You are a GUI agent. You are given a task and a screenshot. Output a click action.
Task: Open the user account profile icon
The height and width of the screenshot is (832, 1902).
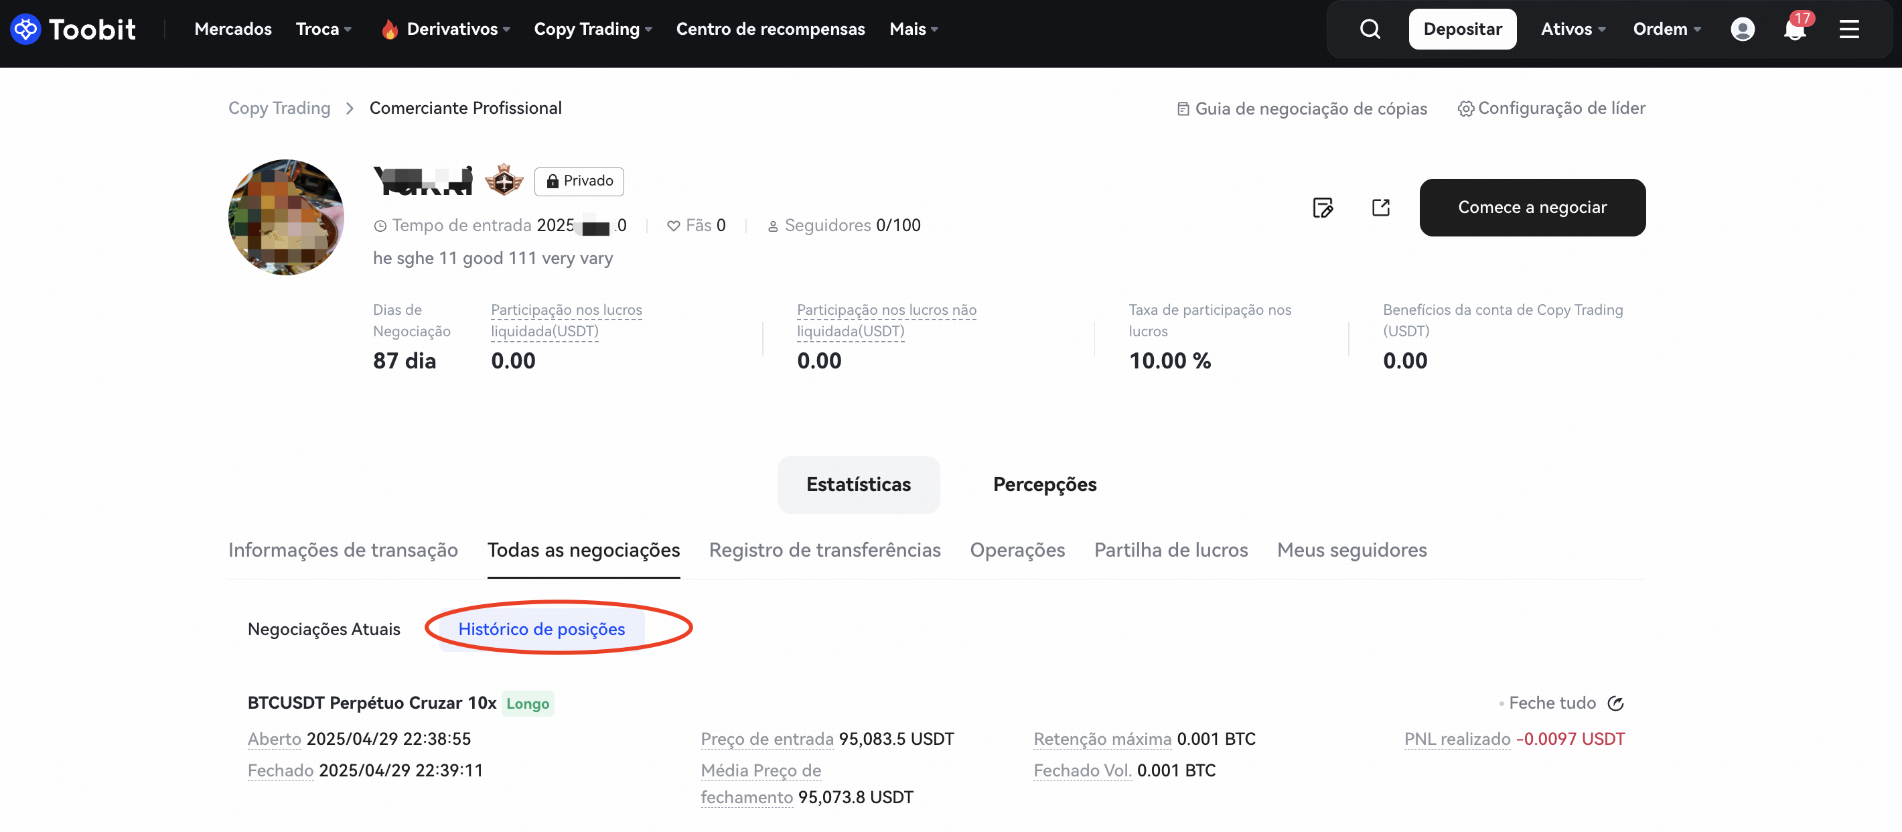pos(1742,29)
